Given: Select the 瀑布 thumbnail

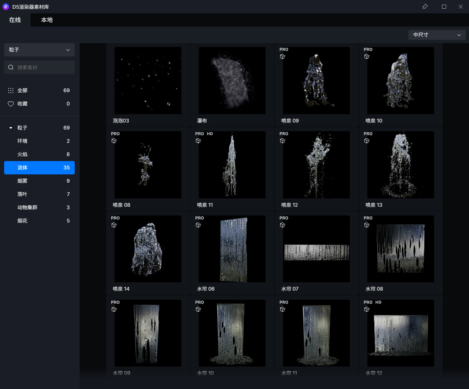Looking at the screenshot, I should pyautogui.click(x=232, y=81).
